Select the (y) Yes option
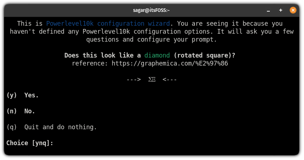 click(x=23, y=95)
